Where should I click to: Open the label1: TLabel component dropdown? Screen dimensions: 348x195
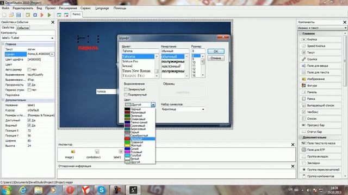pyautogui.click(x=52, y=38)
